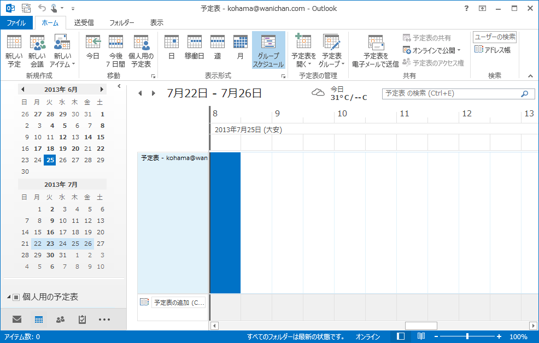Click the zoom slider handle

[467, 336]
